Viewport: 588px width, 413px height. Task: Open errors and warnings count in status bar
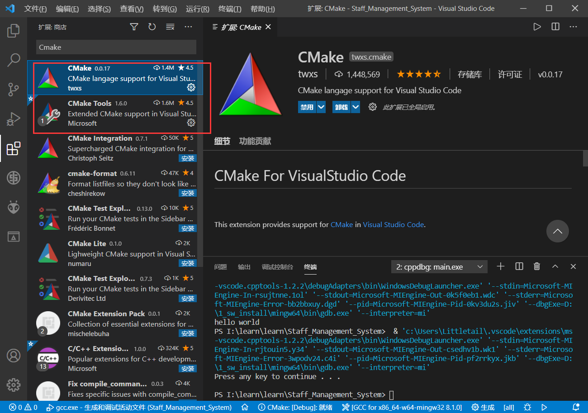[x=23, y=407]
